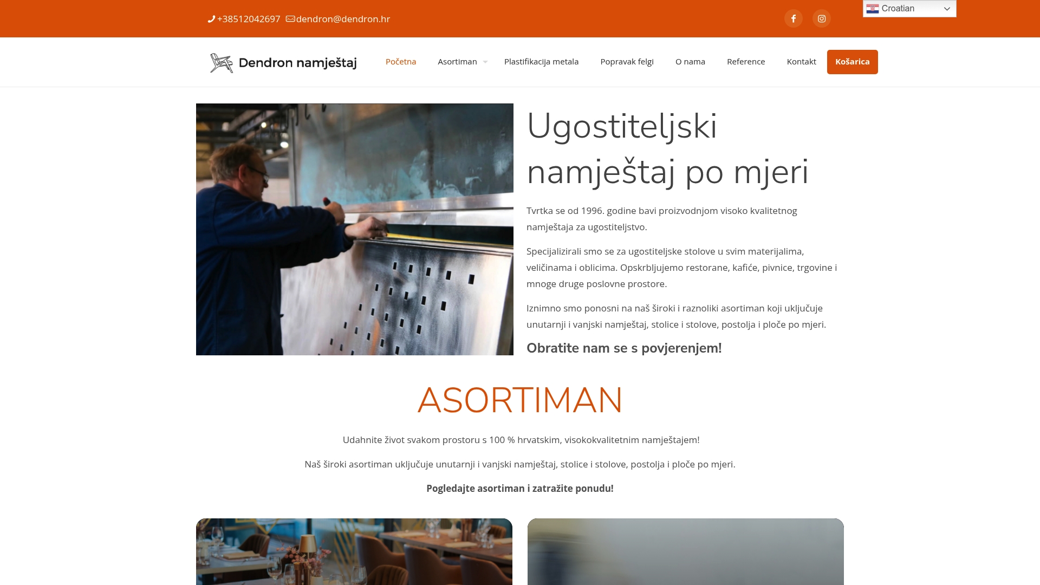Click the Dendron namještaj chair logo
The height and width of the screenshot is (585, 1040).
221,63
